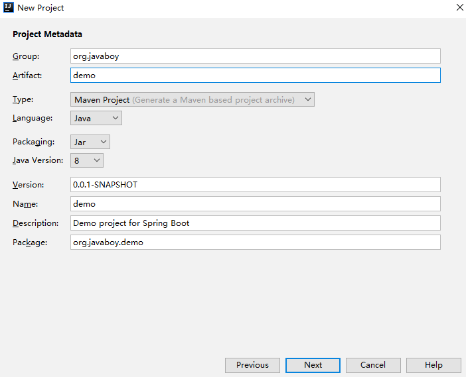Click the Project Metadata heading

coord(47,34)
